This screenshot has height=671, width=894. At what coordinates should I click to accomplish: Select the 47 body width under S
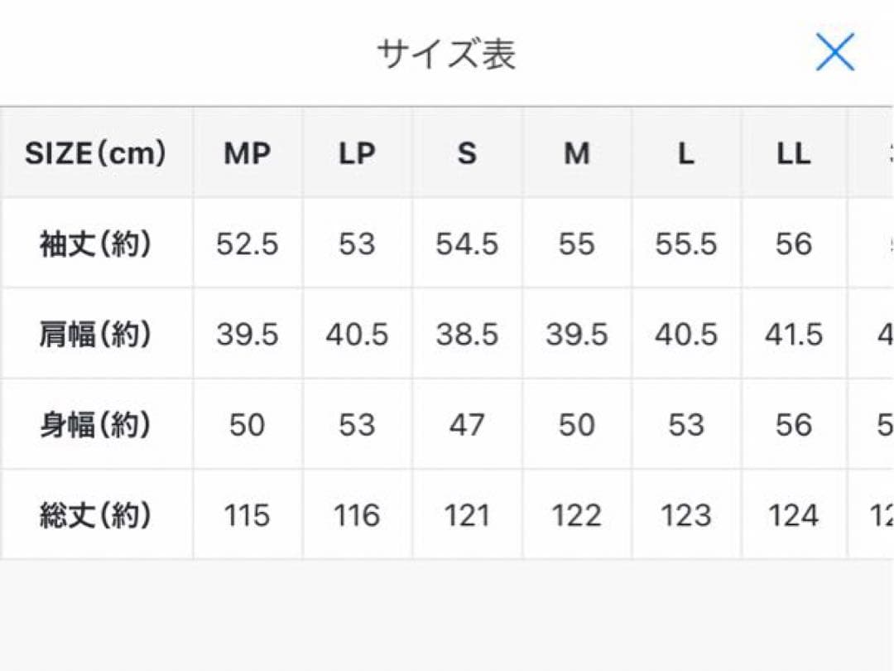pyautogui.click(x=466, y=425)
